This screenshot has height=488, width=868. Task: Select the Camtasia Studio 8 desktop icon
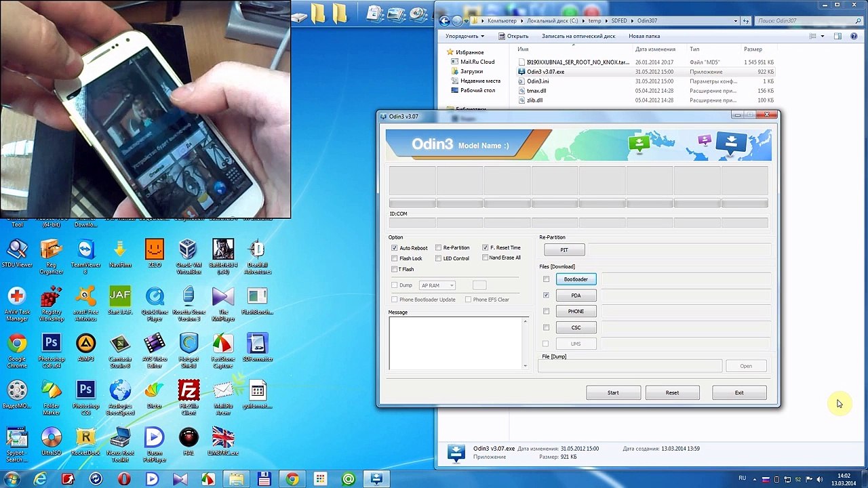120,350
